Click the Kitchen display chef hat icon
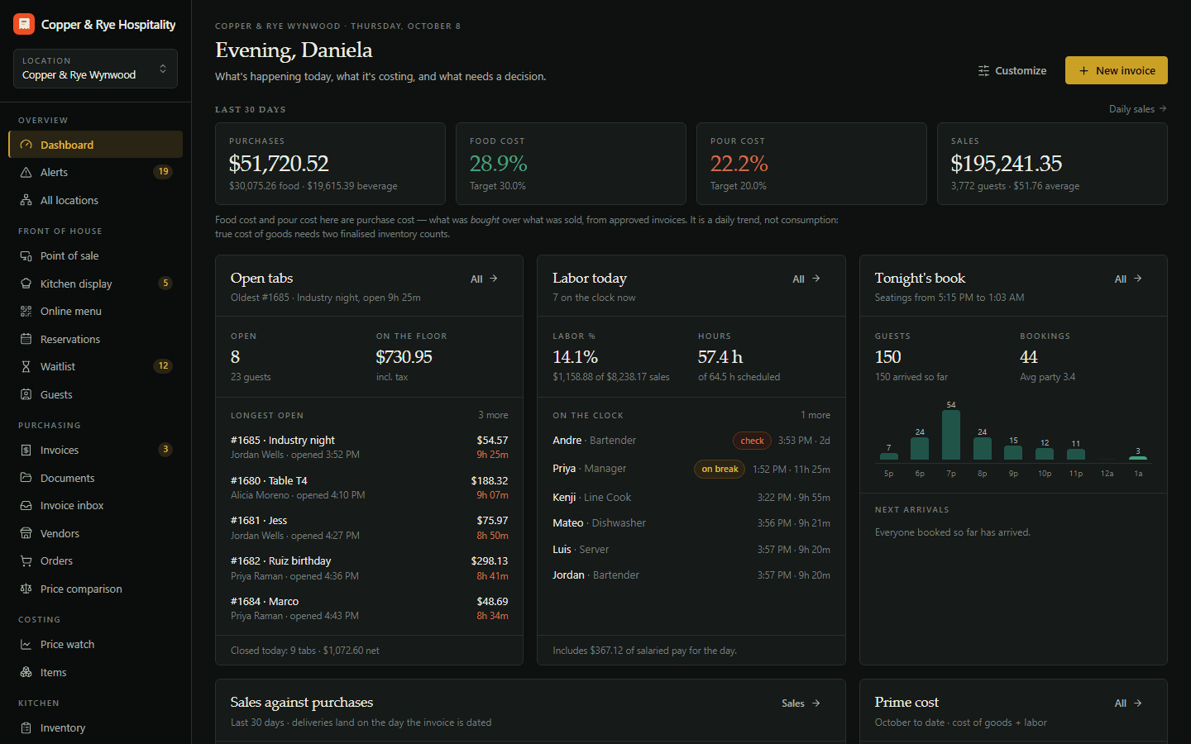1191x744 pixels. coord(26,284)
